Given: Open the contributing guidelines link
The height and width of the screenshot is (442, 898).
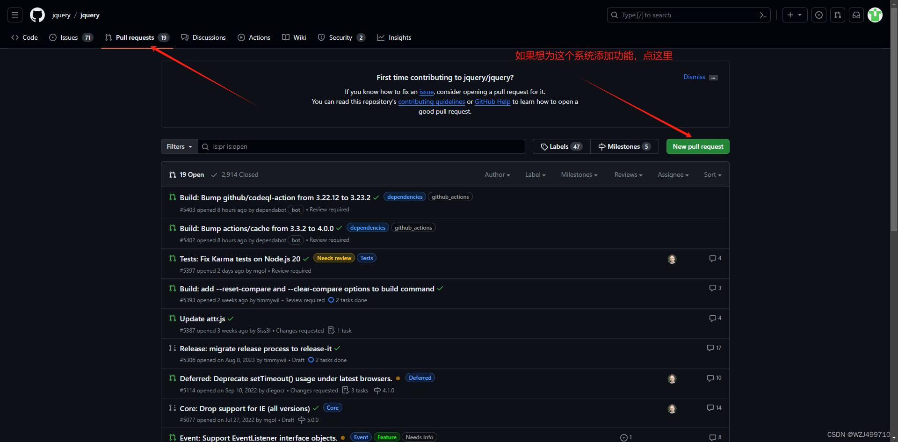Looking at the screenshot, I should [431, 102].
